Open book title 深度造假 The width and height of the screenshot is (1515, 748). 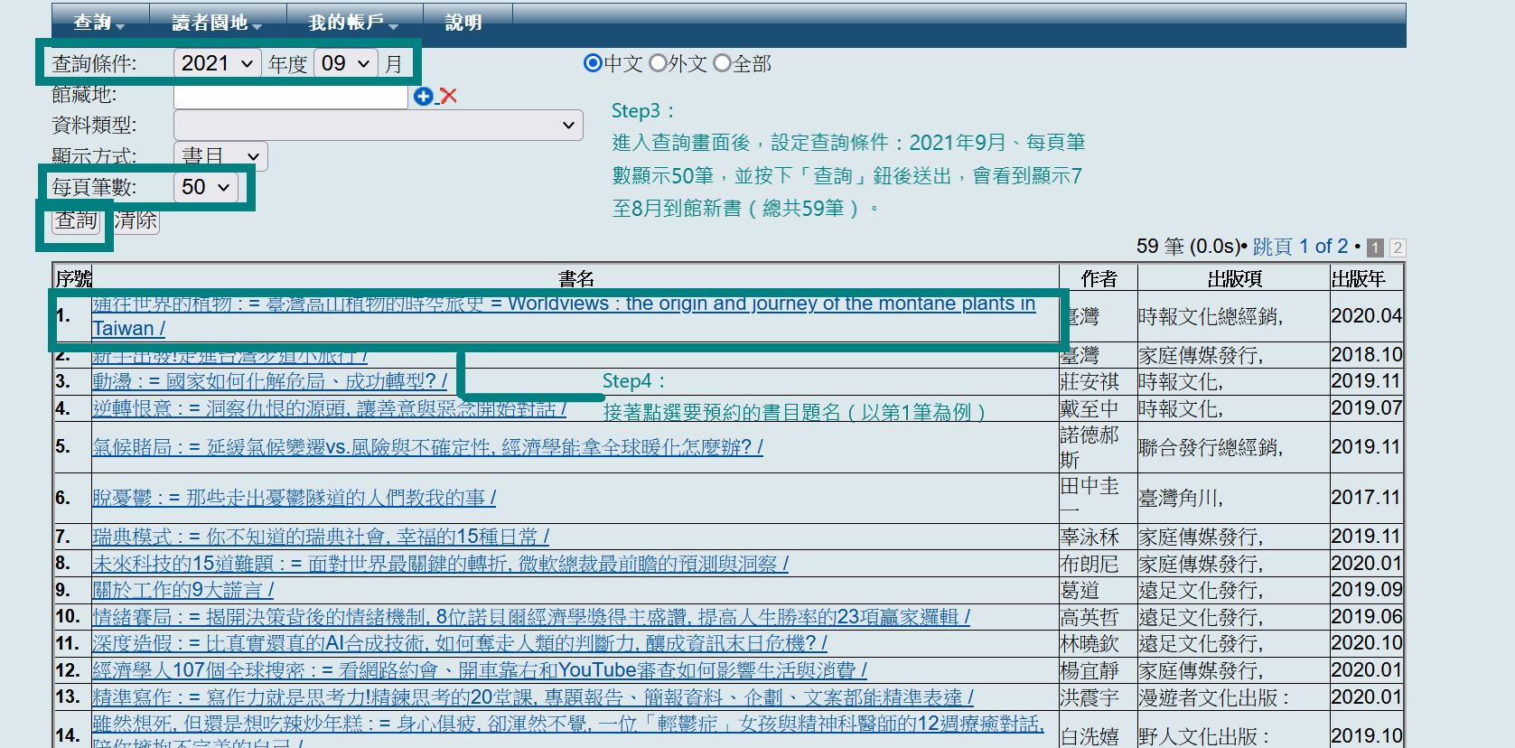[459, 643]
